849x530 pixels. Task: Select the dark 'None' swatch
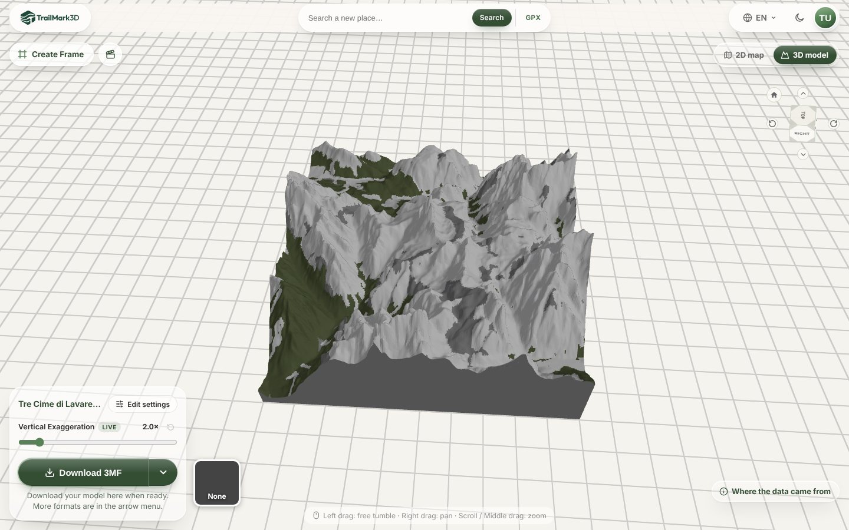(217, 483)
